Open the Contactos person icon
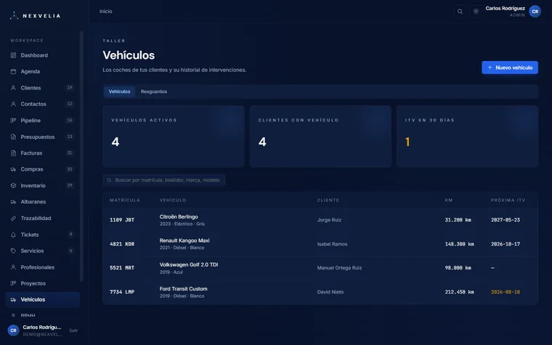The width and height of the screenshot is (552, 345). click(13, 104)
